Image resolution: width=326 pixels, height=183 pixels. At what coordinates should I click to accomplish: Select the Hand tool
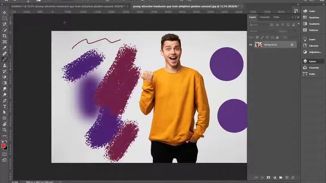[5, 124]
